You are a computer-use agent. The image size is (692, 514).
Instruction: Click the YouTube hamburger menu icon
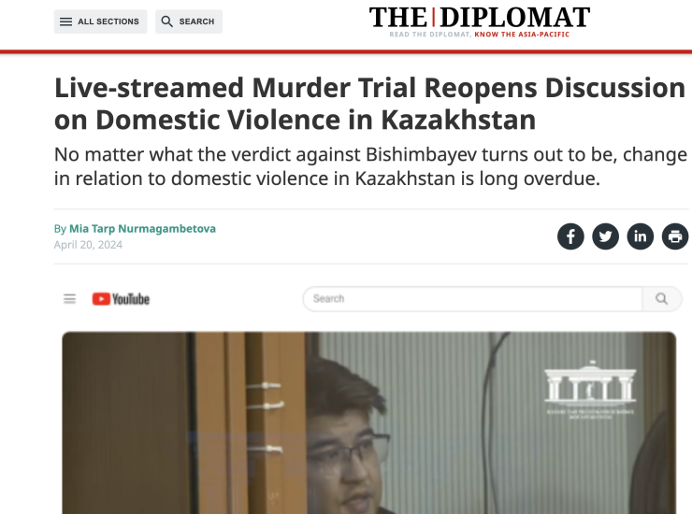(70, 299)
